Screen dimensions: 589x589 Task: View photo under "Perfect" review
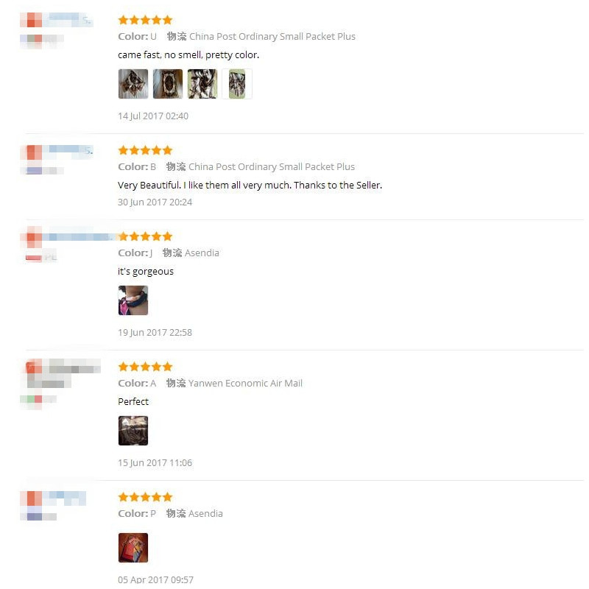(133, 431)
